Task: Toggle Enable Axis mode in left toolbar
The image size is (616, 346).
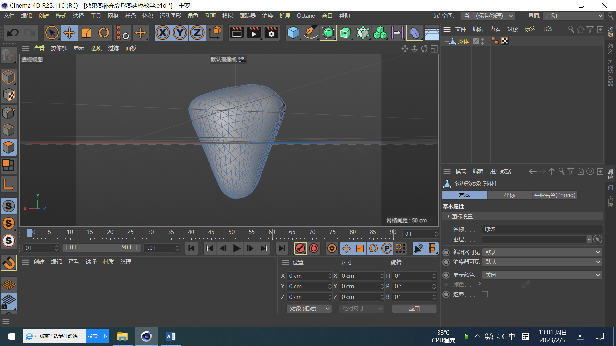Action: coord(9,184)
